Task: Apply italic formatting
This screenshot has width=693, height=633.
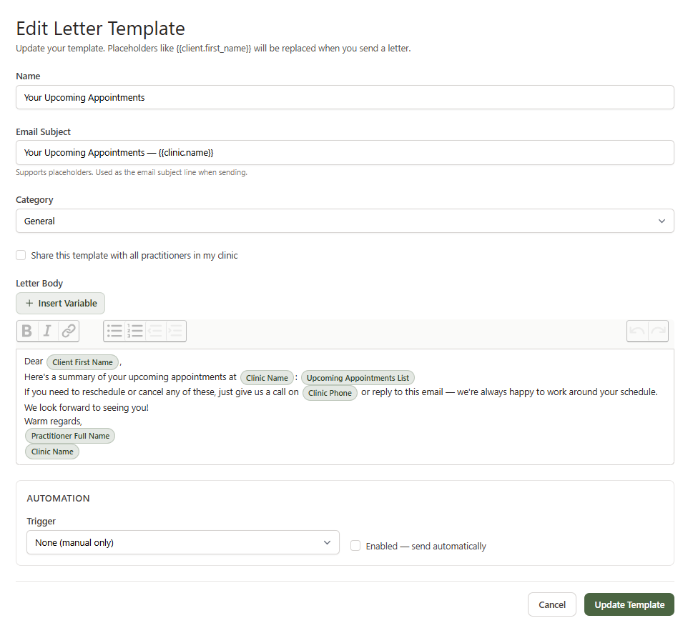Action: coord(47,331)
